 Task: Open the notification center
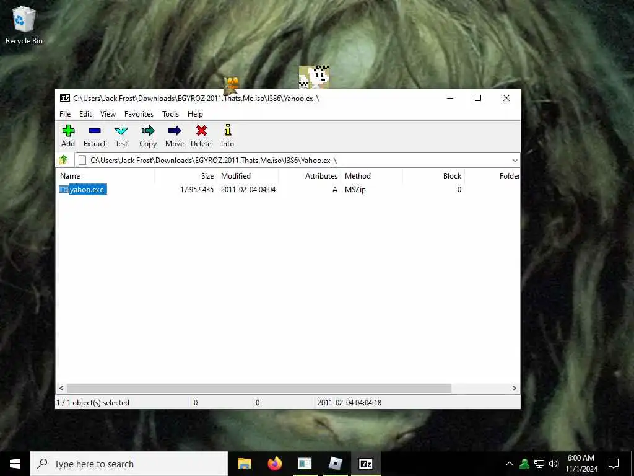pos(614,464)
